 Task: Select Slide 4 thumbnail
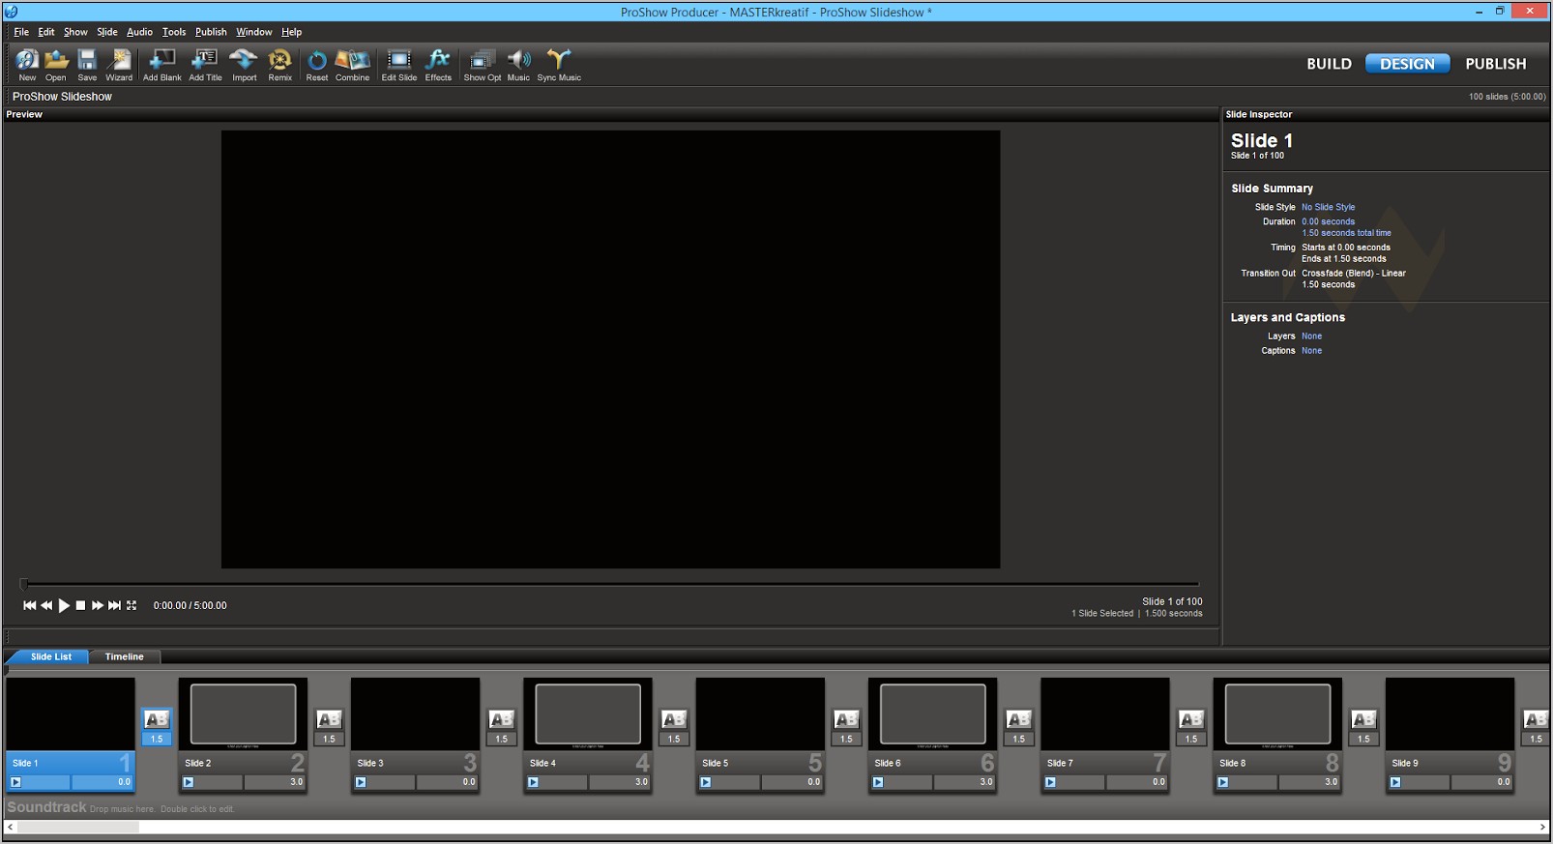[x=588, y=713]
